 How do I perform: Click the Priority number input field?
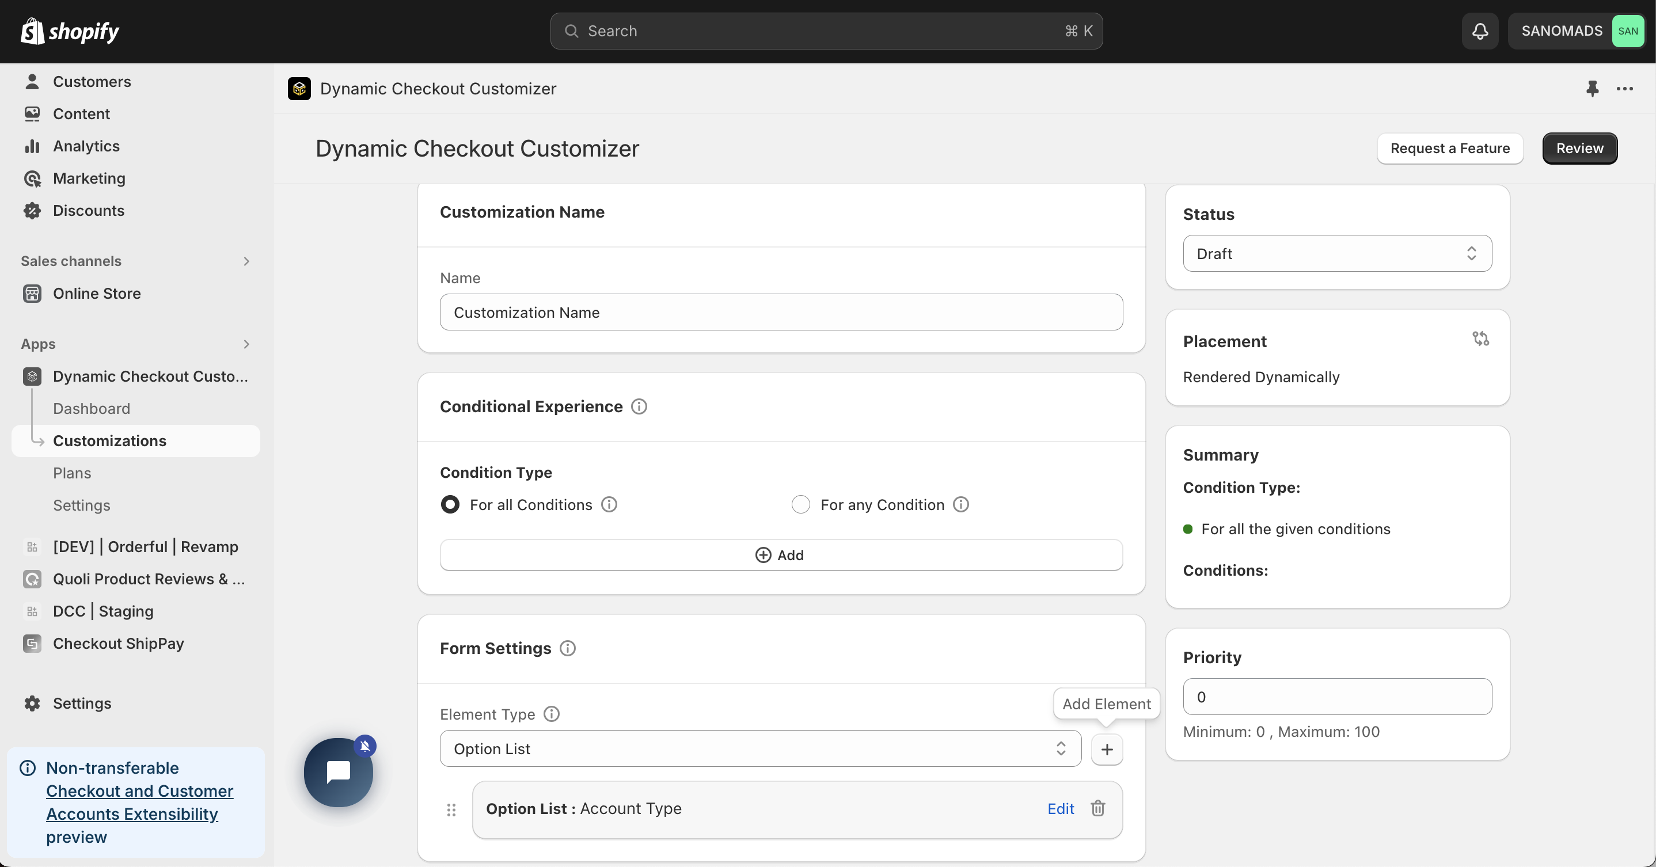(1337, 697)
